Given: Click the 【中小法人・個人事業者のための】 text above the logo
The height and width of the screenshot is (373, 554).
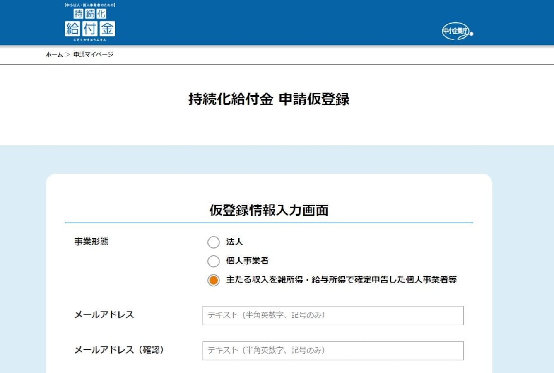Looking at the screenshot, I should click(x=90, y=4).
